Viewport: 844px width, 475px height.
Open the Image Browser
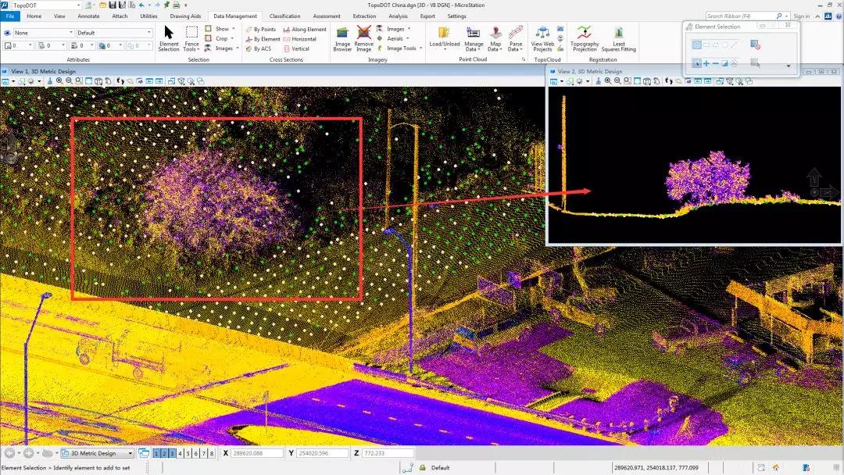click(342, 39)
